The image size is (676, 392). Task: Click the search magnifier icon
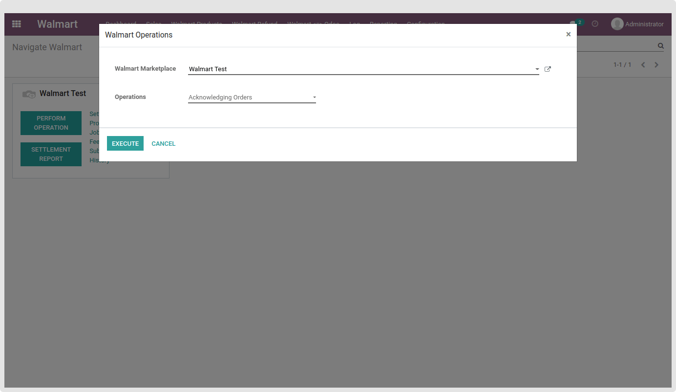(661, 46)
